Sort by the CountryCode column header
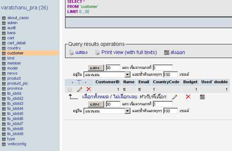Viewport: 232px width, 151px height. tap(166, 82)
